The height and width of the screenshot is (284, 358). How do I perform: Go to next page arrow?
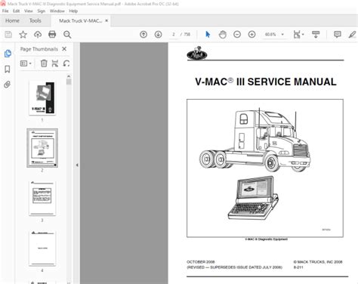[158, 34]
